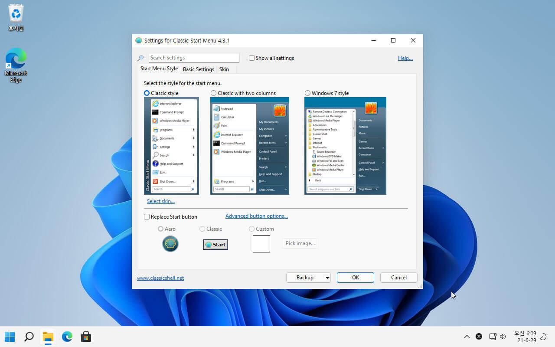Open File Explorer from the taskbar
555x347 pixels.
coord(48,337)
